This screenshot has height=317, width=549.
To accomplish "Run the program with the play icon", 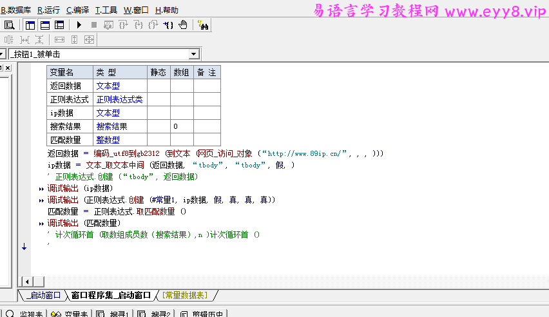I will 79,25.
